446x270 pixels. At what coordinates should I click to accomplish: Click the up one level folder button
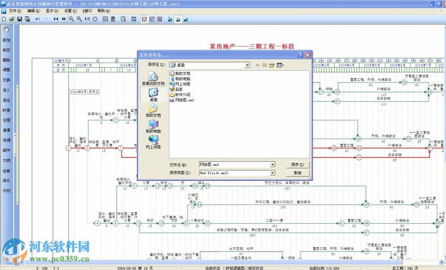pos(264,64)
